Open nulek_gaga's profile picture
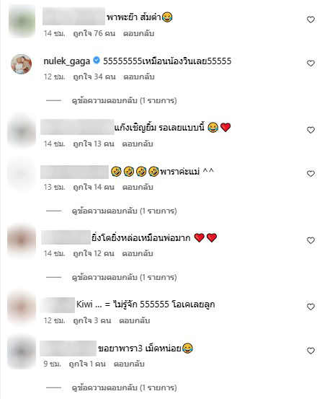322x399 pixels. [22, 64]
